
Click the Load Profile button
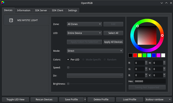[x=130, y=100]
